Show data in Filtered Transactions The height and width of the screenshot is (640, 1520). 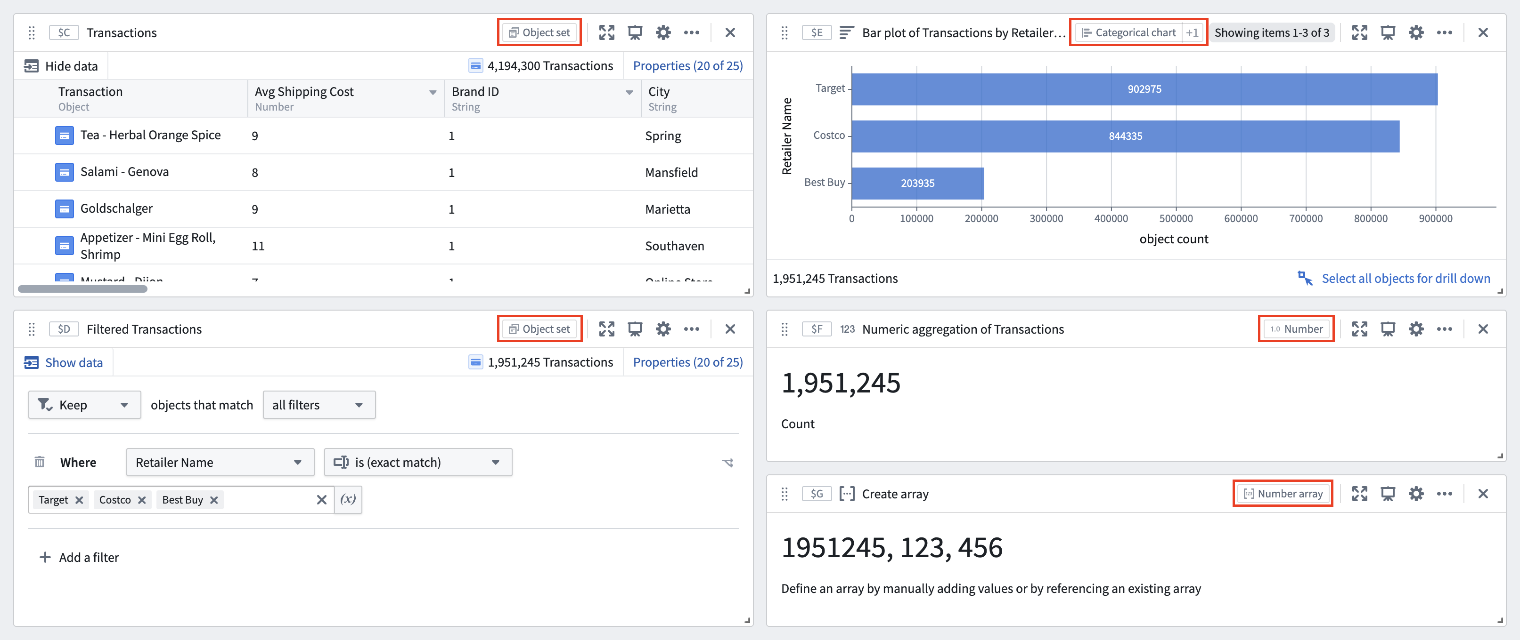[x=63, y=362]
